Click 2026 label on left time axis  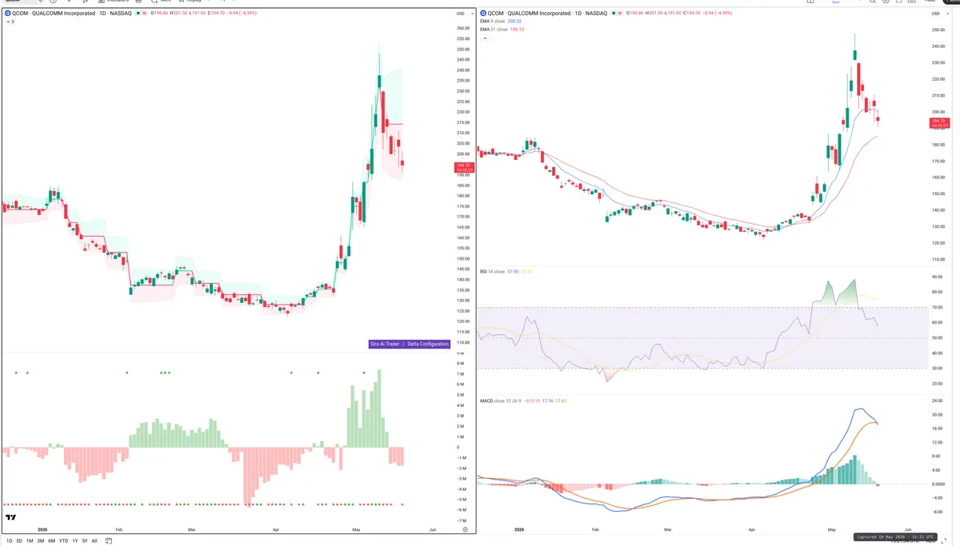(42, 529)
